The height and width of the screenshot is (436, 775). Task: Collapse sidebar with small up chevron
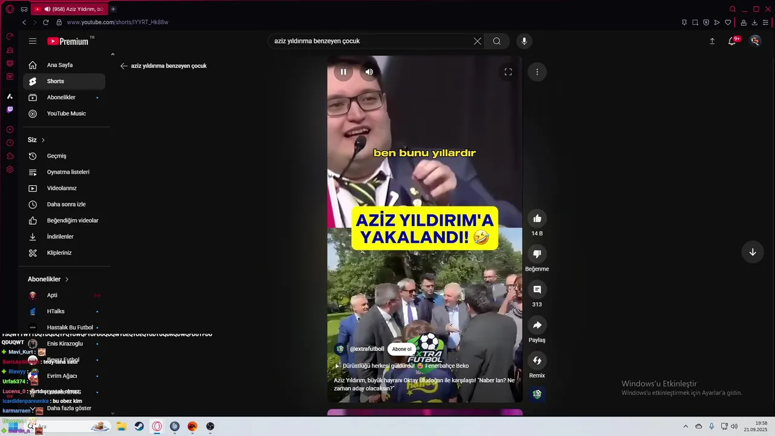pos(112,54)
